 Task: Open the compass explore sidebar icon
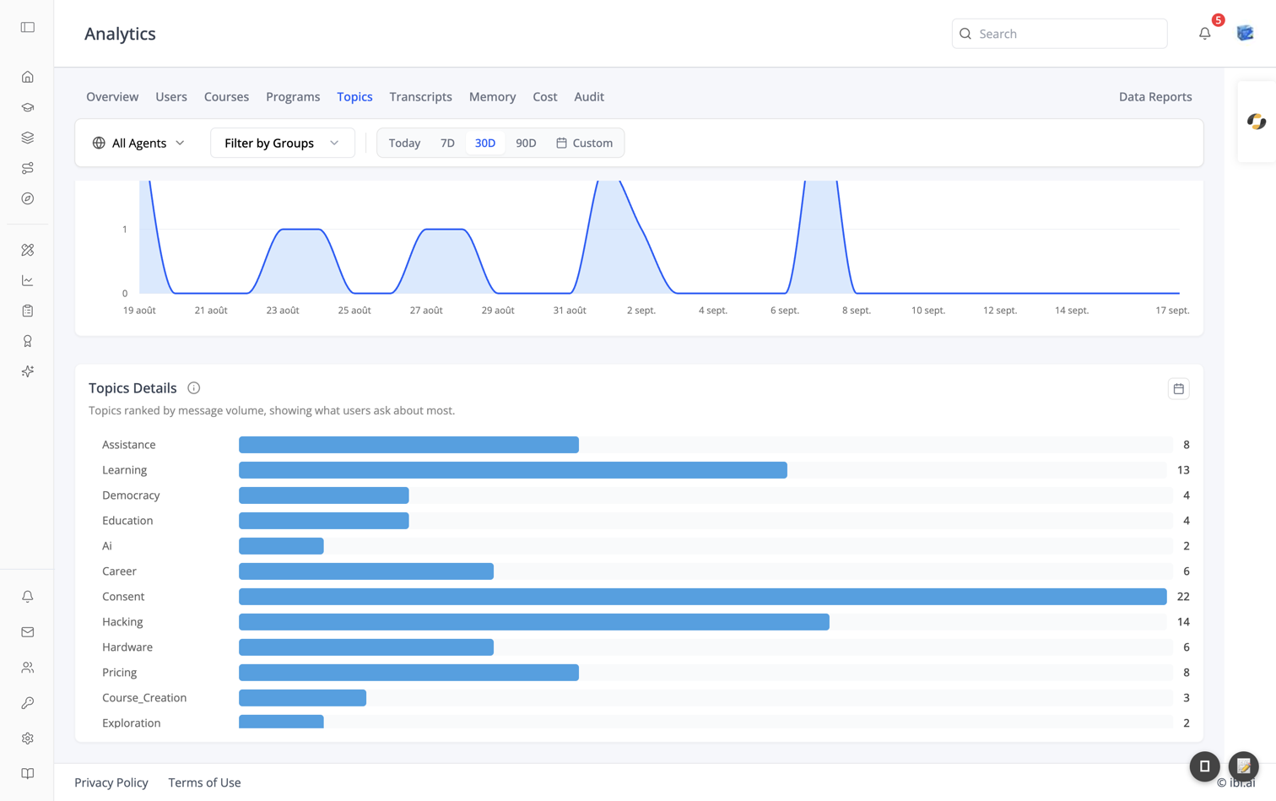[28, 198]
